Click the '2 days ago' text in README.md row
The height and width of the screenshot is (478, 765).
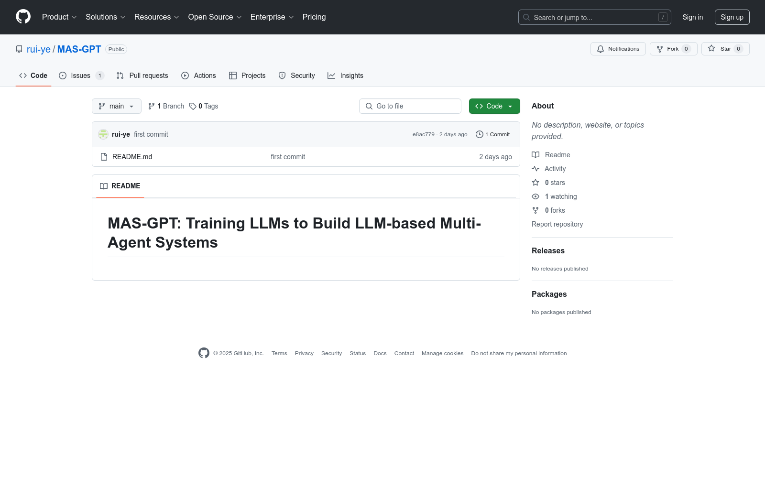click(x=495, y=157)
